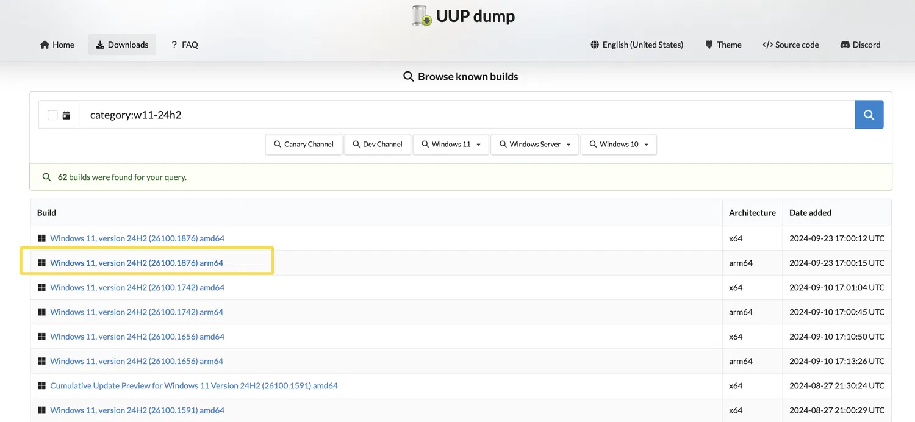Go to the Home menu item
915x422 pixels.
[x=57, y=45]
